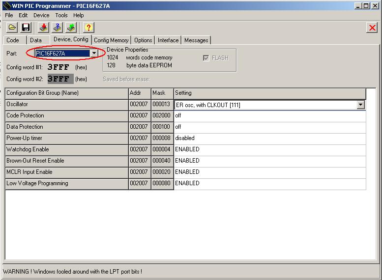
Task: Select the Device, Config tab
Action: (71, 39)
